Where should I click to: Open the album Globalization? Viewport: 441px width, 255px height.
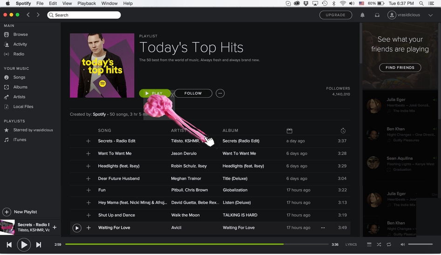point(235,190)
